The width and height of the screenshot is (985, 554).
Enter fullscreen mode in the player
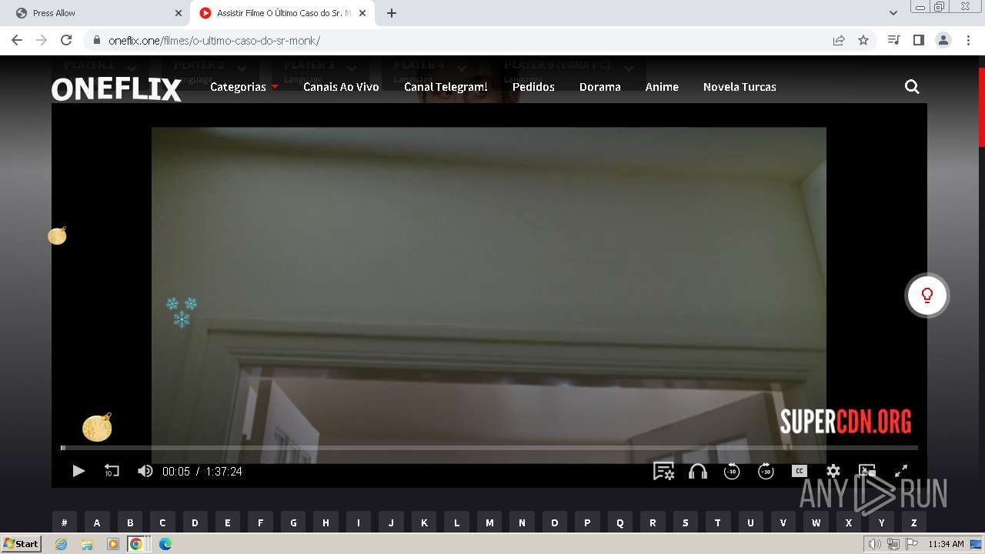click(901, 471)
